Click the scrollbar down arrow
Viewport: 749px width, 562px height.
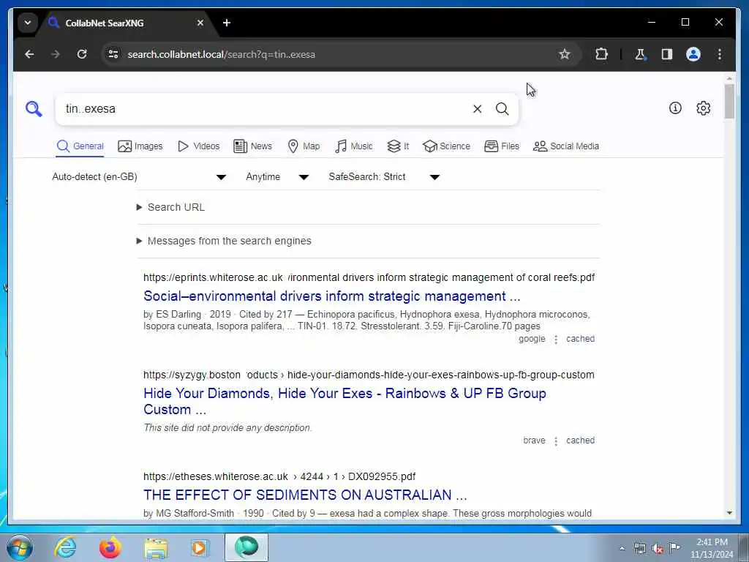[729, 513]
